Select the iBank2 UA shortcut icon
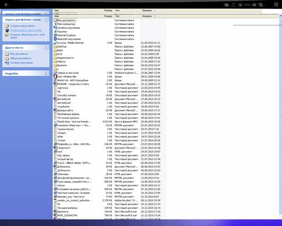This screenshot has height=226, width=282. tap(55, 80)
